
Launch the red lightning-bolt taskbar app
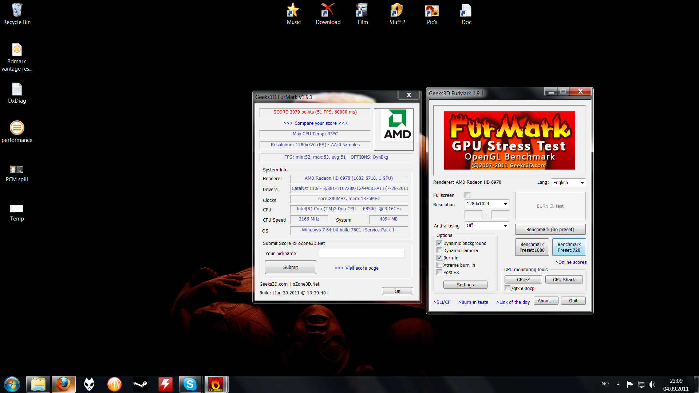tap(165, 384)
